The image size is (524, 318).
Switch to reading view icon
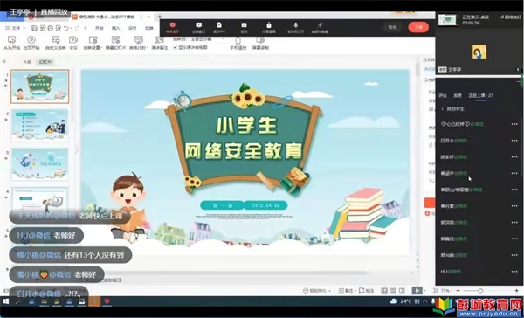click(402, 291)
